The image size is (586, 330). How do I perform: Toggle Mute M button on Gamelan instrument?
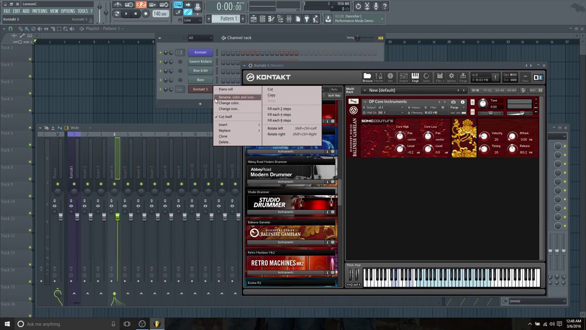coord(472,111)
